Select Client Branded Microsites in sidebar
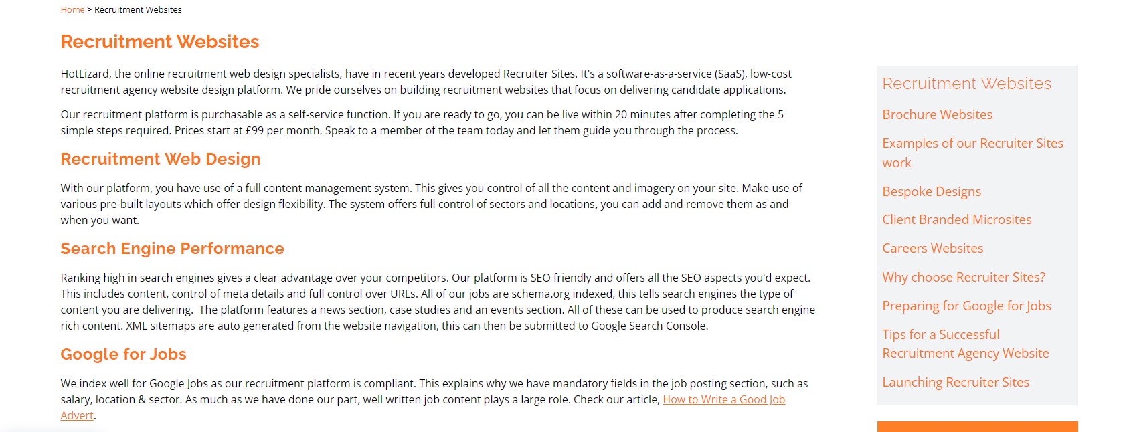1125x432 pixels. [956, 220]
